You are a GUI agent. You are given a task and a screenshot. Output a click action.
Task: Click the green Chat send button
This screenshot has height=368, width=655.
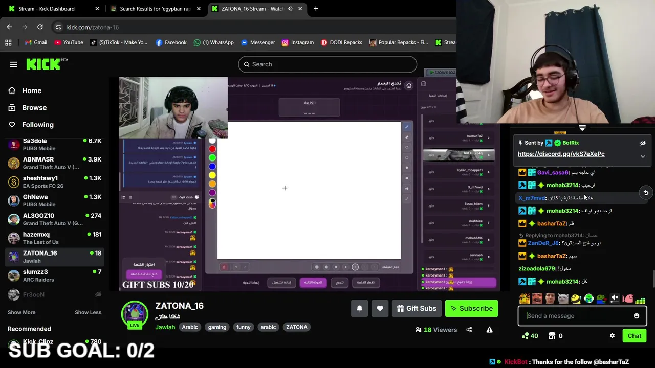pos(635,336)
